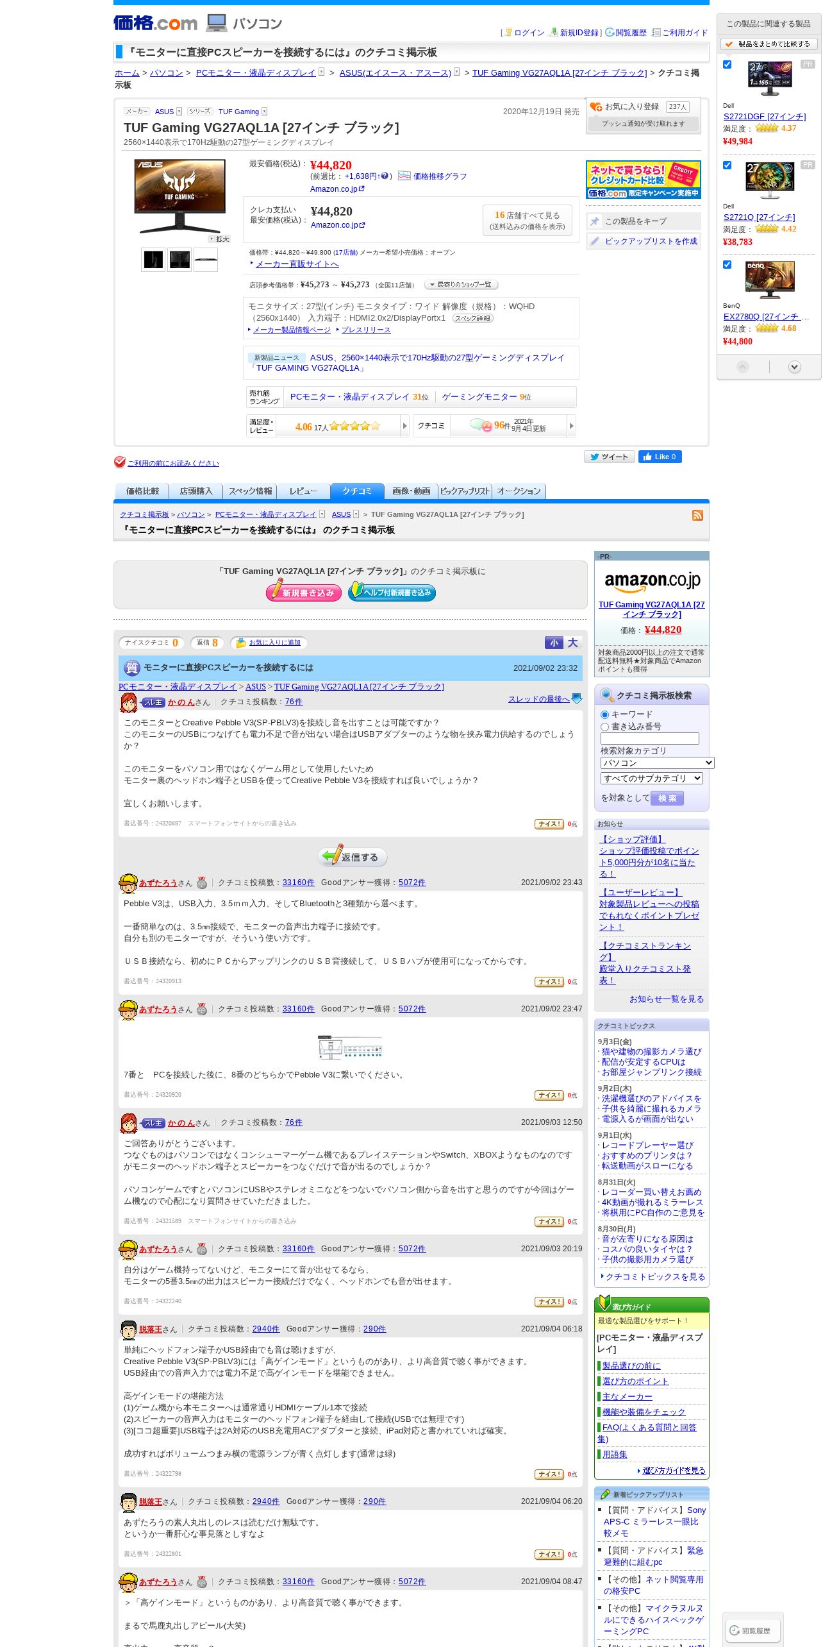The width and height of the screenshot is (823, 1647).
Task: Click the credit card comparison banner
Action: (x=643, y=180)
